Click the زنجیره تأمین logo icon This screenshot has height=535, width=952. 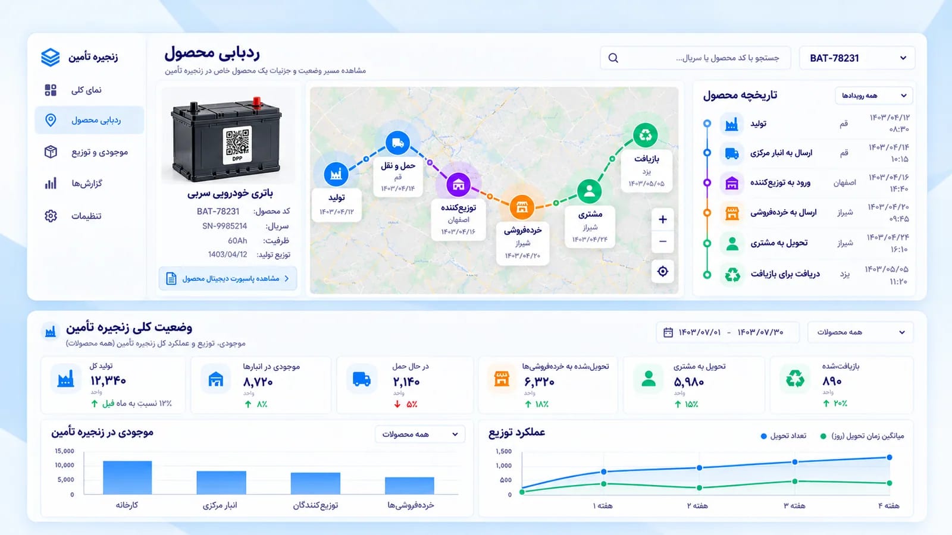tap(51, 57)
